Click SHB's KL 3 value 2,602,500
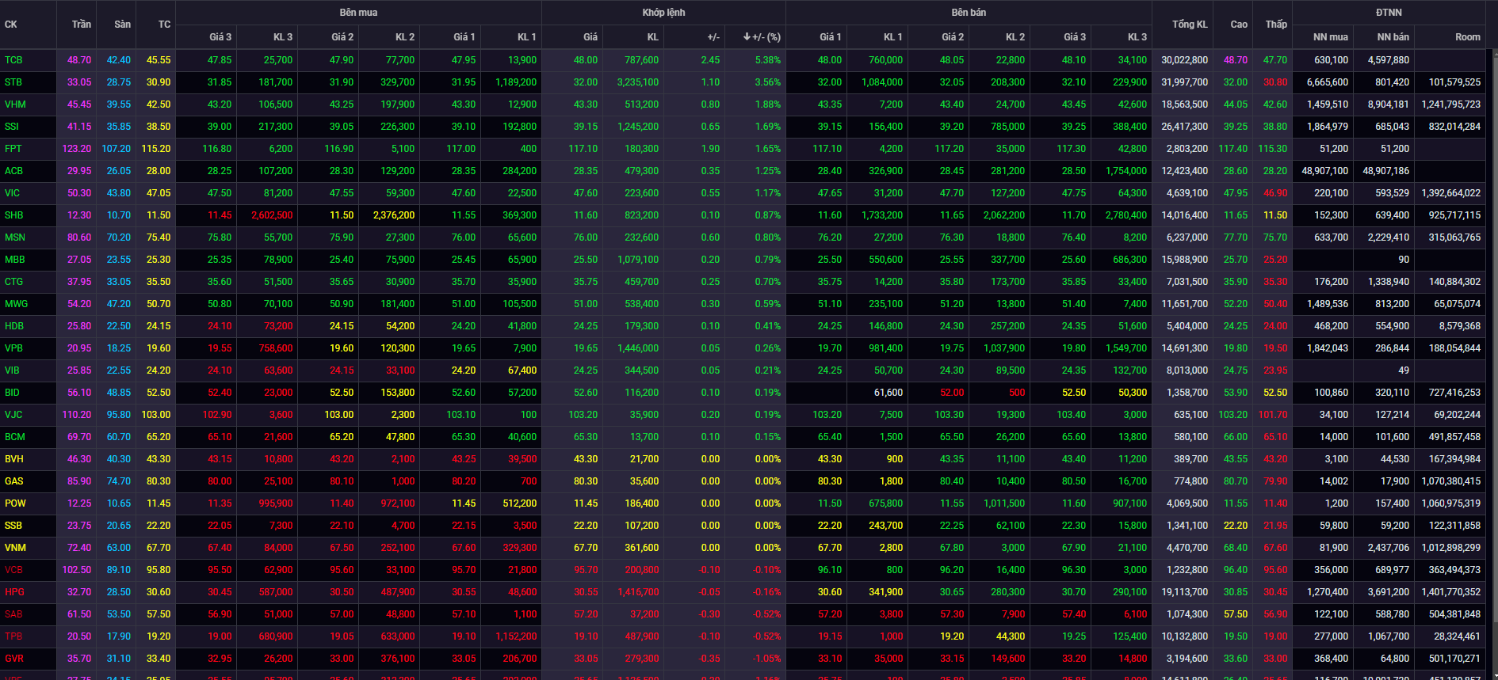Viewport: 1498px width, 680px height. point(272,215)
